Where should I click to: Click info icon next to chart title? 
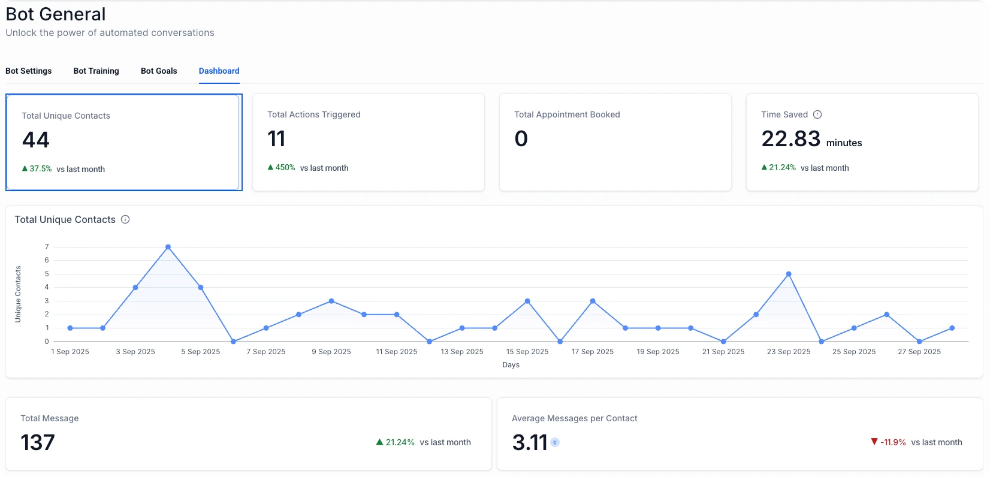[125, 219]
